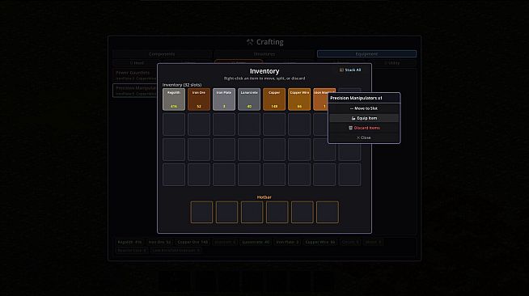Select the Iron Plate item tile
The height and width of the screenshot is (296, 529).
point(224,99)
